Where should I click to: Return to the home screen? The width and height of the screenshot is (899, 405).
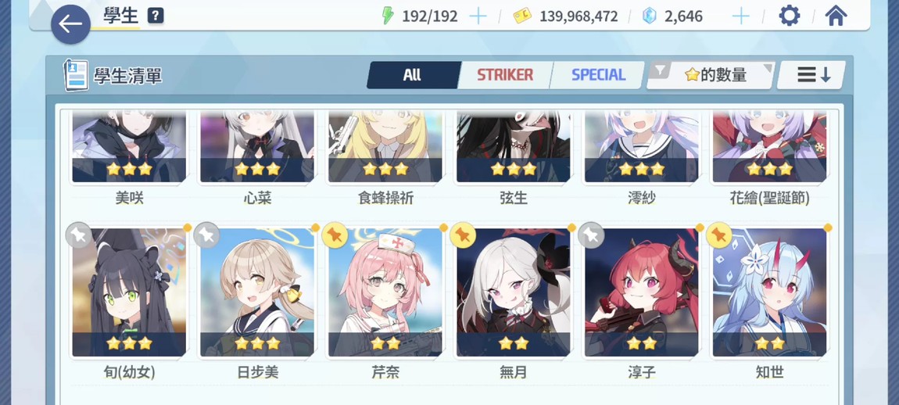click(836, 16)
